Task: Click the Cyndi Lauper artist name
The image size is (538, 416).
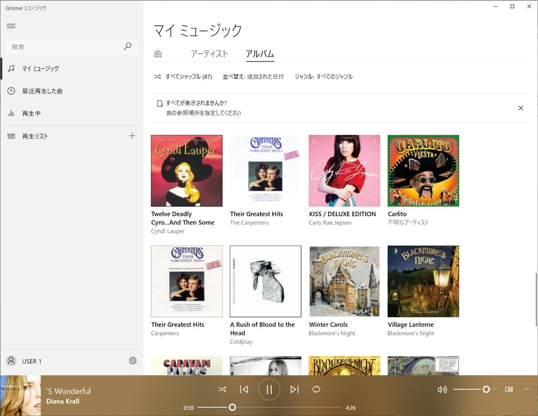Action: click(168, 231)
